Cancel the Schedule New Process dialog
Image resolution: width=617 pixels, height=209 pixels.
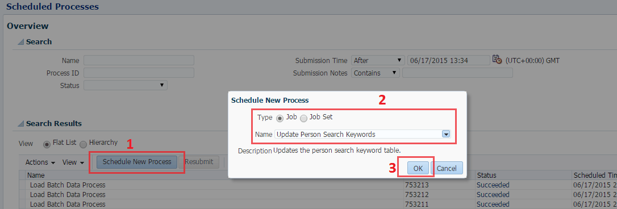447,169
